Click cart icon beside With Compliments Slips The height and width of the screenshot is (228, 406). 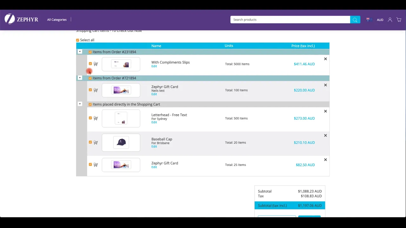[x=95, y=64]
